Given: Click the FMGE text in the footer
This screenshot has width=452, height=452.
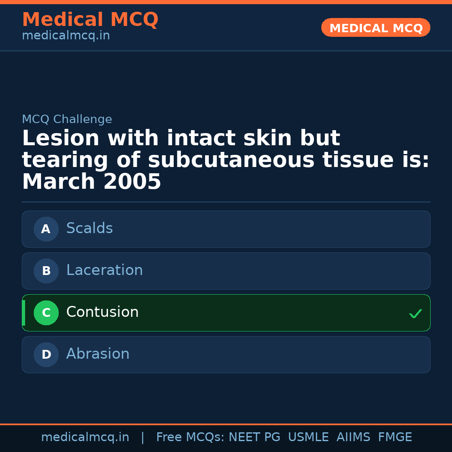Looking at the screenshot, I should point(395,437).
